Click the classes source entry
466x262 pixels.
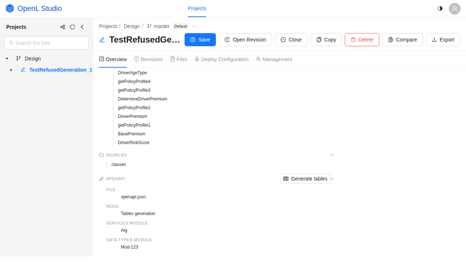point(119,164)
